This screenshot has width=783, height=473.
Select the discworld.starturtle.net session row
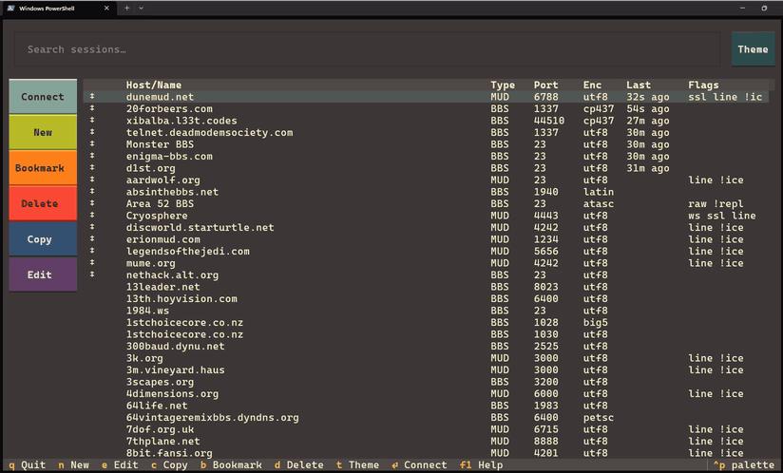(200, 228)
